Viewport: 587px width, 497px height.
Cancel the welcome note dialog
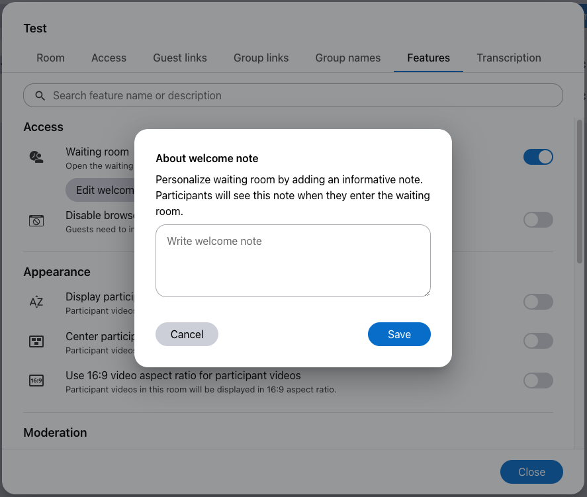click(x=187, y=334)
